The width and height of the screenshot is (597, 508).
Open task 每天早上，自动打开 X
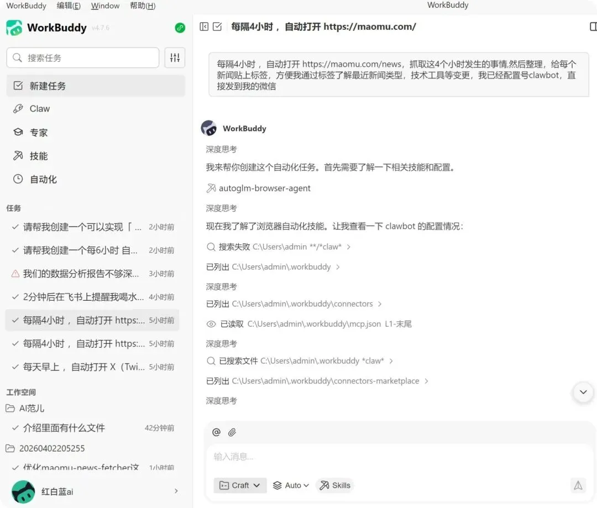[x=92, y=366]
